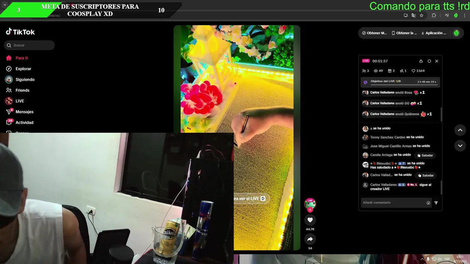Click the lock icon in LIVE chat header

421,61
